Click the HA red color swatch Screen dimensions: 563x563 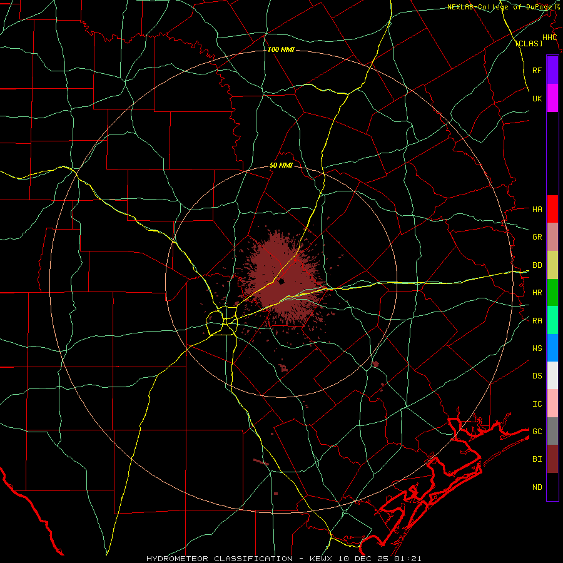point(552,209)
